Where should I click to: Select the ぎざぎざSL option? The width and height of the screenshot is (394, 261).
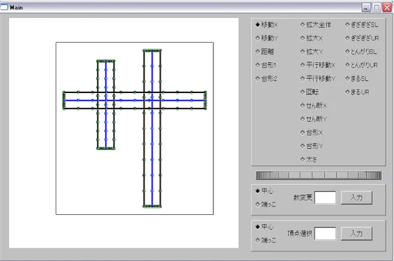coord(362,25)
